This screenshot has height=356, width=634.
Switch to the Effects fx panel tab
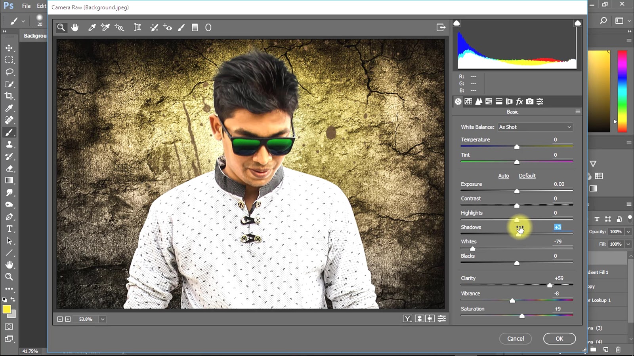coord(519,102)
